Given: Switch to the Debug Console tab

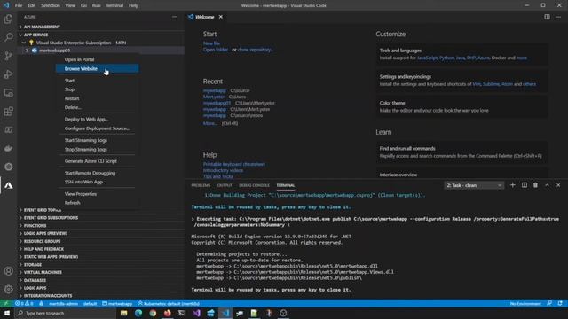Looking at the screenshot, I should [x=254, y=185].
